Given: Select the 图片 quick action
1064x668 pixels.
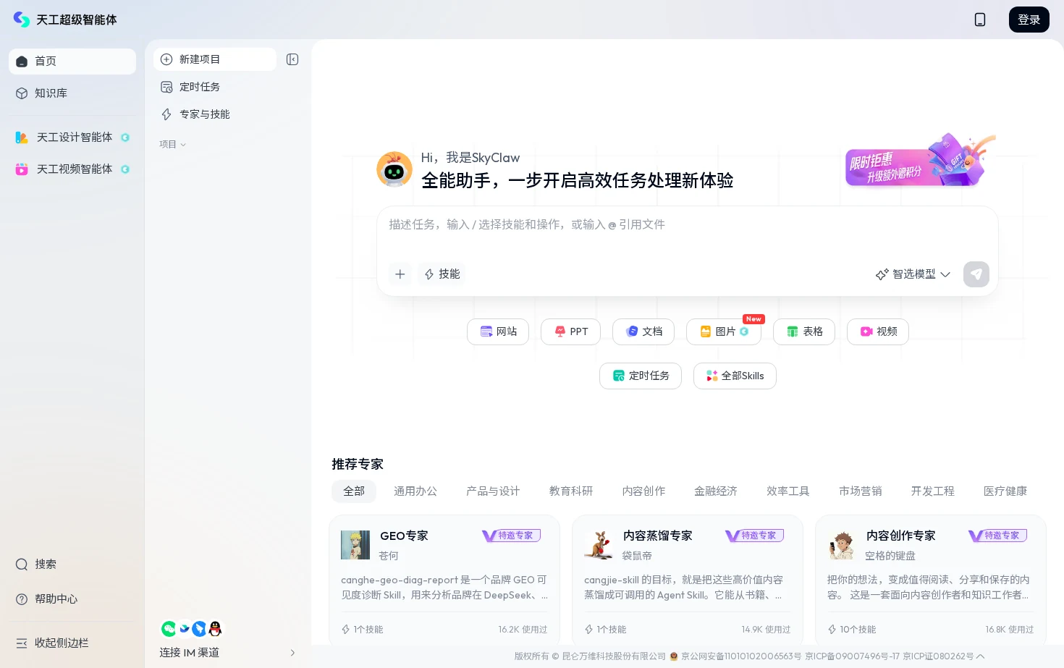Looking at the screenshot, I should (724, 331).
